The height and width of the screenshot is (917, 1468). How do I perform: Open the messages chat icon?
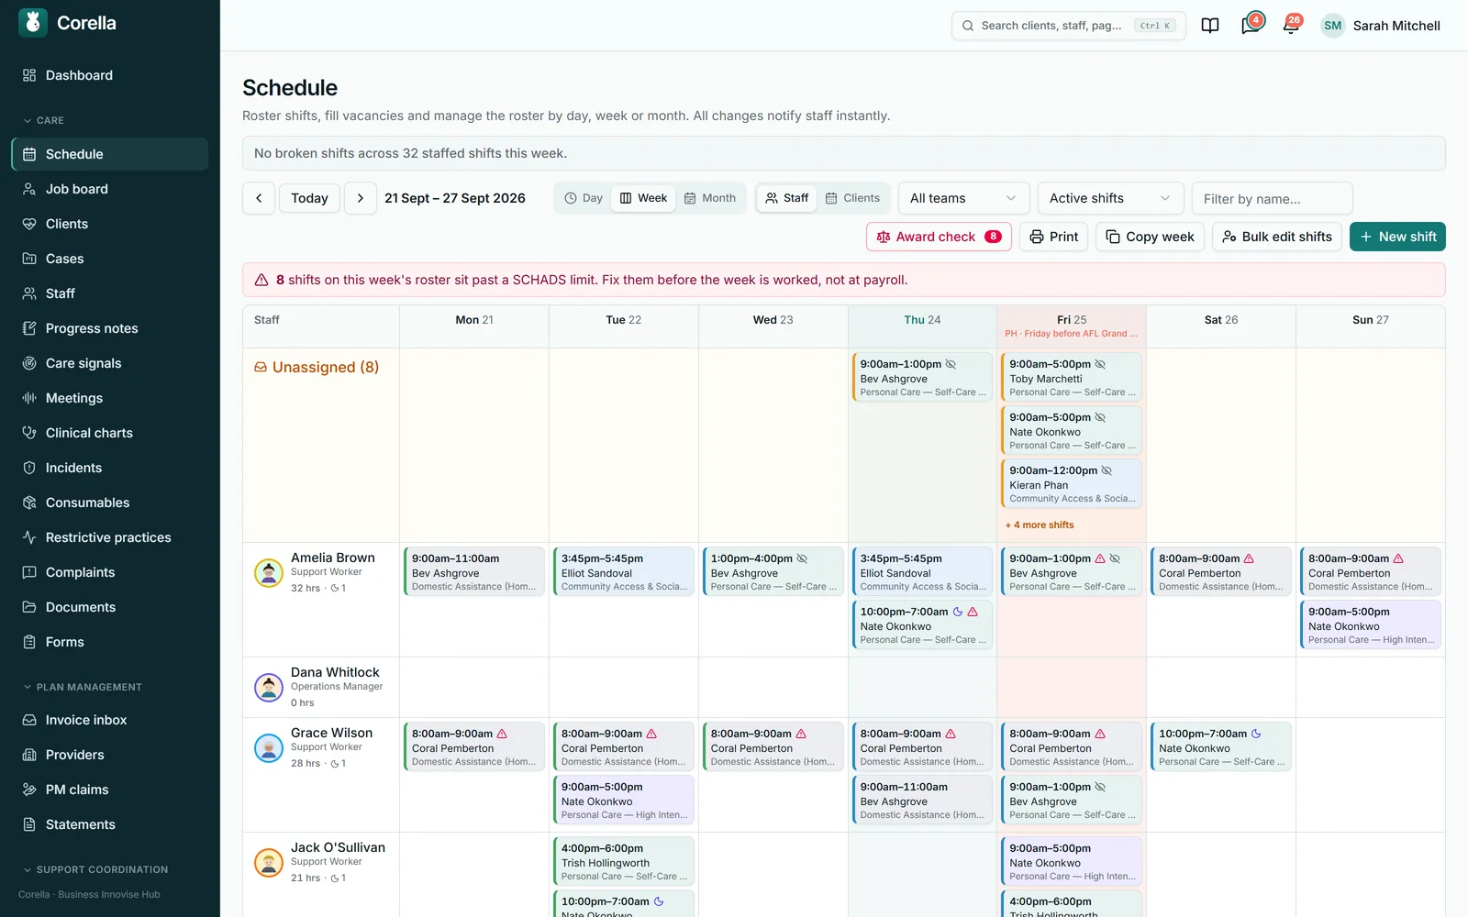point(1251,26)
